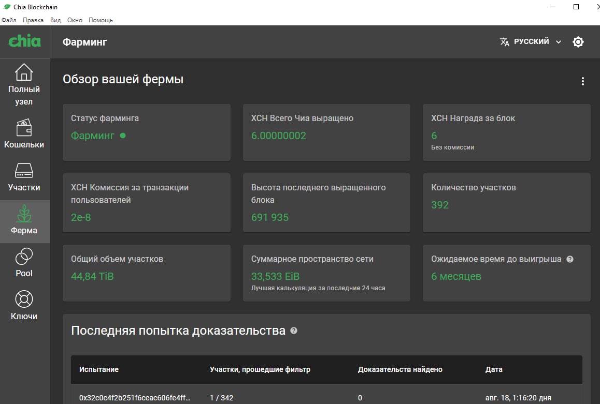Click the Фарминг status value
Viewport: 600px width, 404px height.
93,136
